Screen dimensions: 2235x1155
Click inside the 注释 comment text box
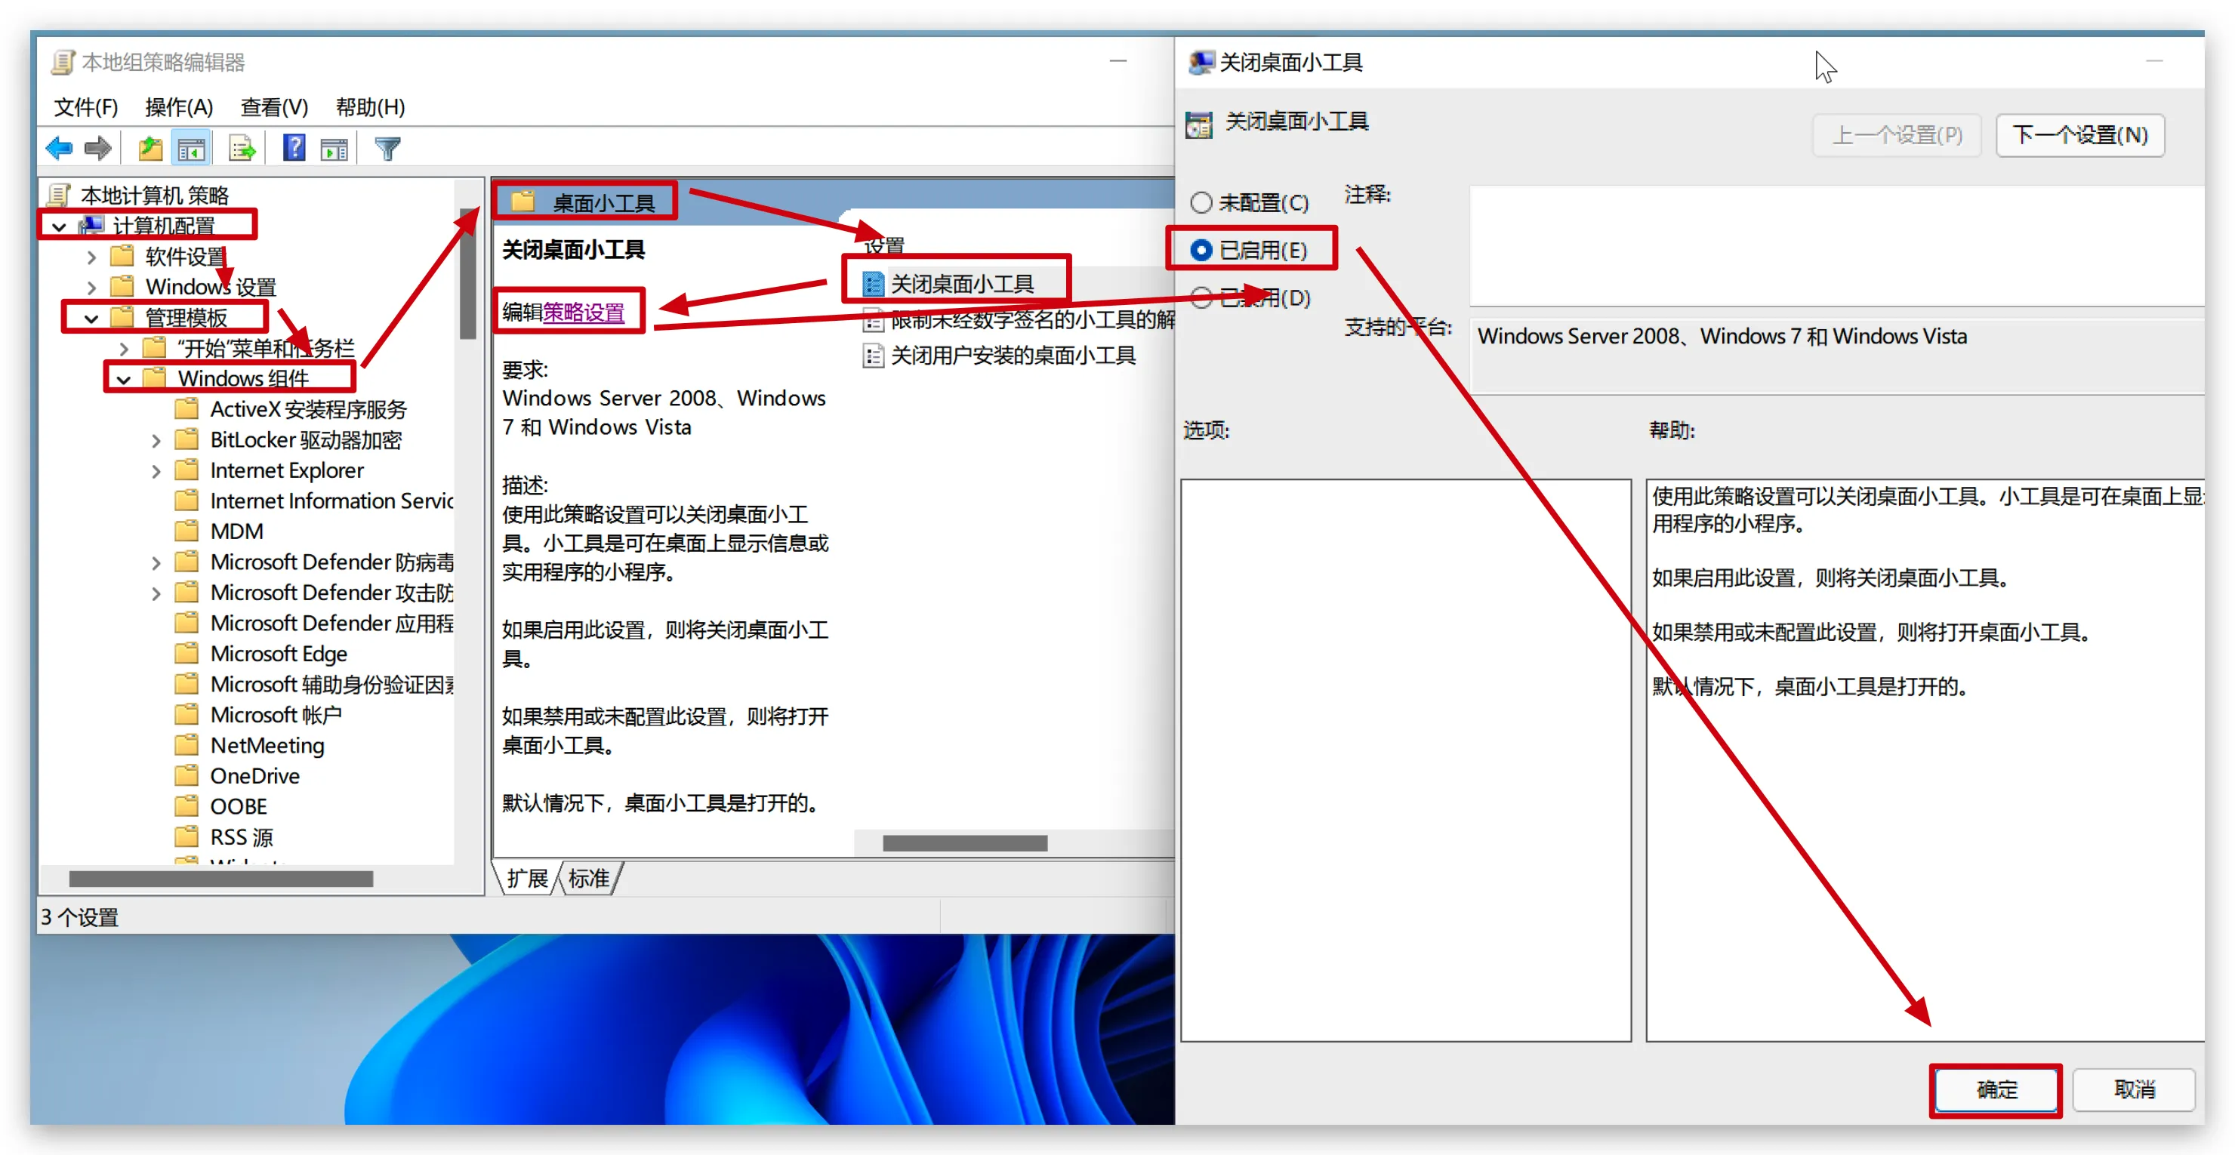click(x=1837, y=245)
